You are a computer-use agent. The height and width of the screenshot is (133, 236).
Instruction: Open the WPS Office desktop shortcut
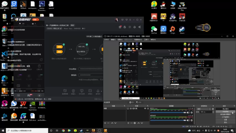(23, 105)
